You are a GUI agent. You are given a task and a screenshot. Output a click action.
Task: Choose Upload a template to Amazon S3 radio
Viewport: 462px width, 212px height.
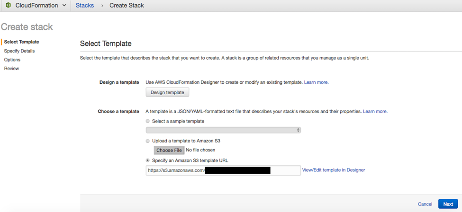tap(148, 141)
